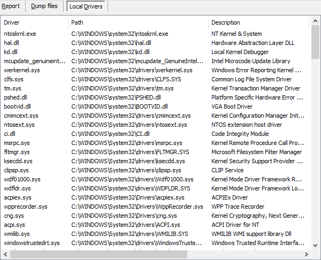Image resolution: width=321 pixels, height=260 pixels.
Task: Click the Intel Microcode Update Library description
Action: (x=251, y=61)
